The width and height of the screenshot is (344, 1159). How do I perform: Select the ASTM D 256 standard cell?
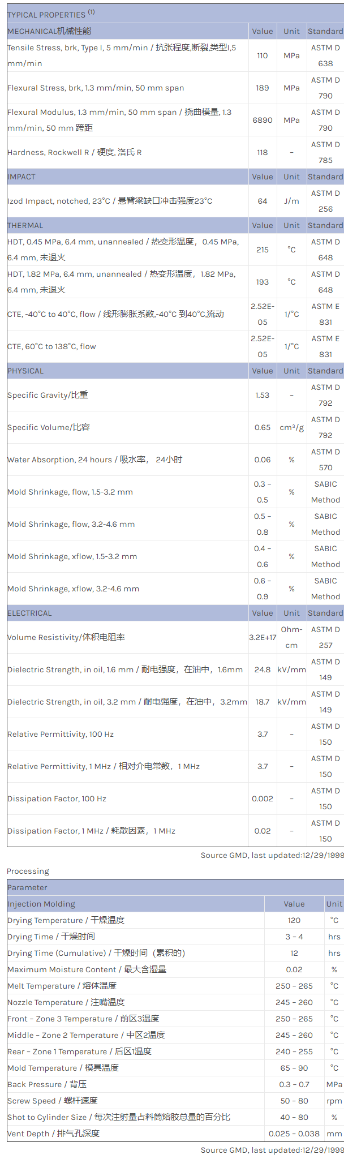coord(325,201)
